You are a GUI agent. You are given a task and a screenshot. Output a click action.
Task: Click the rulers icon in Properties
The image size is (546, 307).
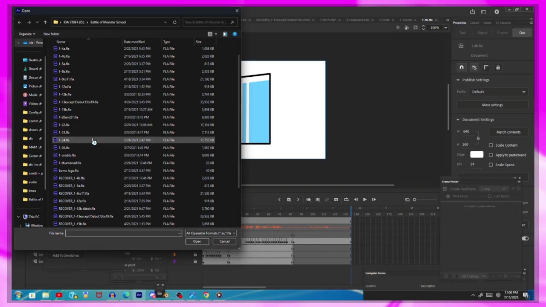click(474, 67)
